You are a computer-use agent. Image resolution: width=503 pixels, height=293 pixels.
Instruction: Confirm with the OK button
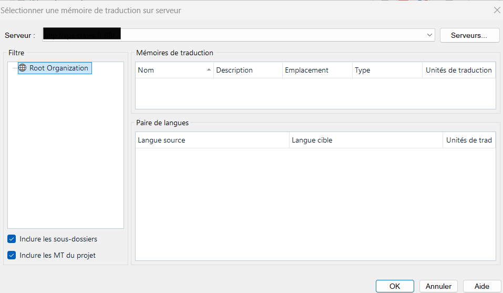(395, 286)
